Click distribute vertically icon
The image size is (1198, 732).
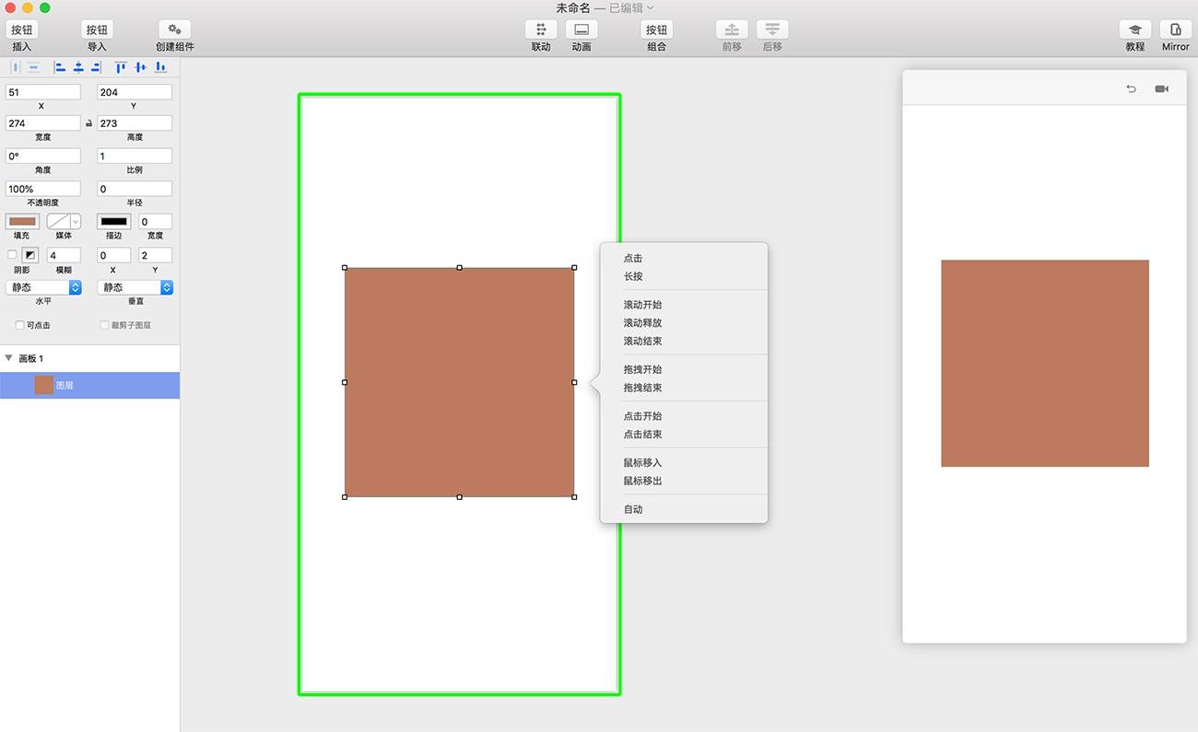coord(34,67)
